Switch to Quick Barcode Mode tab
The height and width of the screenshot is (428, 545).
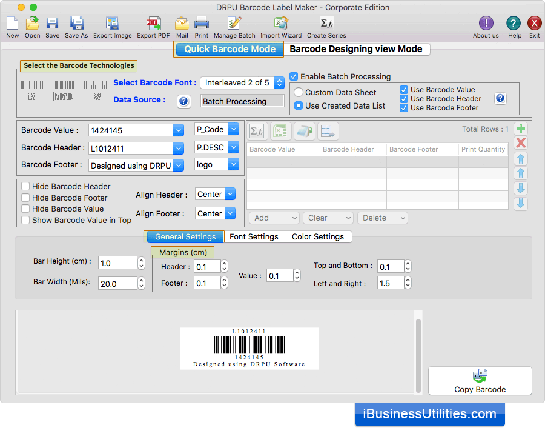229,49
